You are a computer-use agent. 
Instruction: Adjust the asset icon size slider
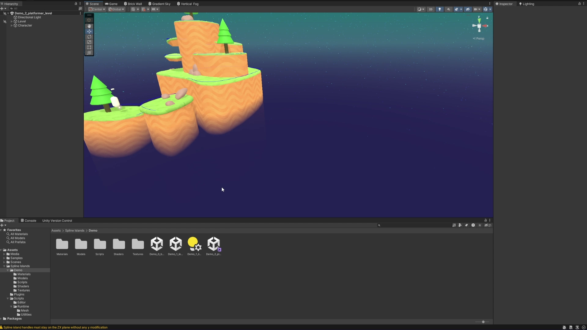pyautogui.click(x=483, y=322)
